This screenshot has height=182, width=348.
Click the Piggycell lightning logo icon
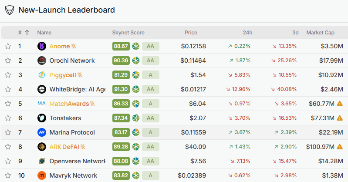point(41,75)
